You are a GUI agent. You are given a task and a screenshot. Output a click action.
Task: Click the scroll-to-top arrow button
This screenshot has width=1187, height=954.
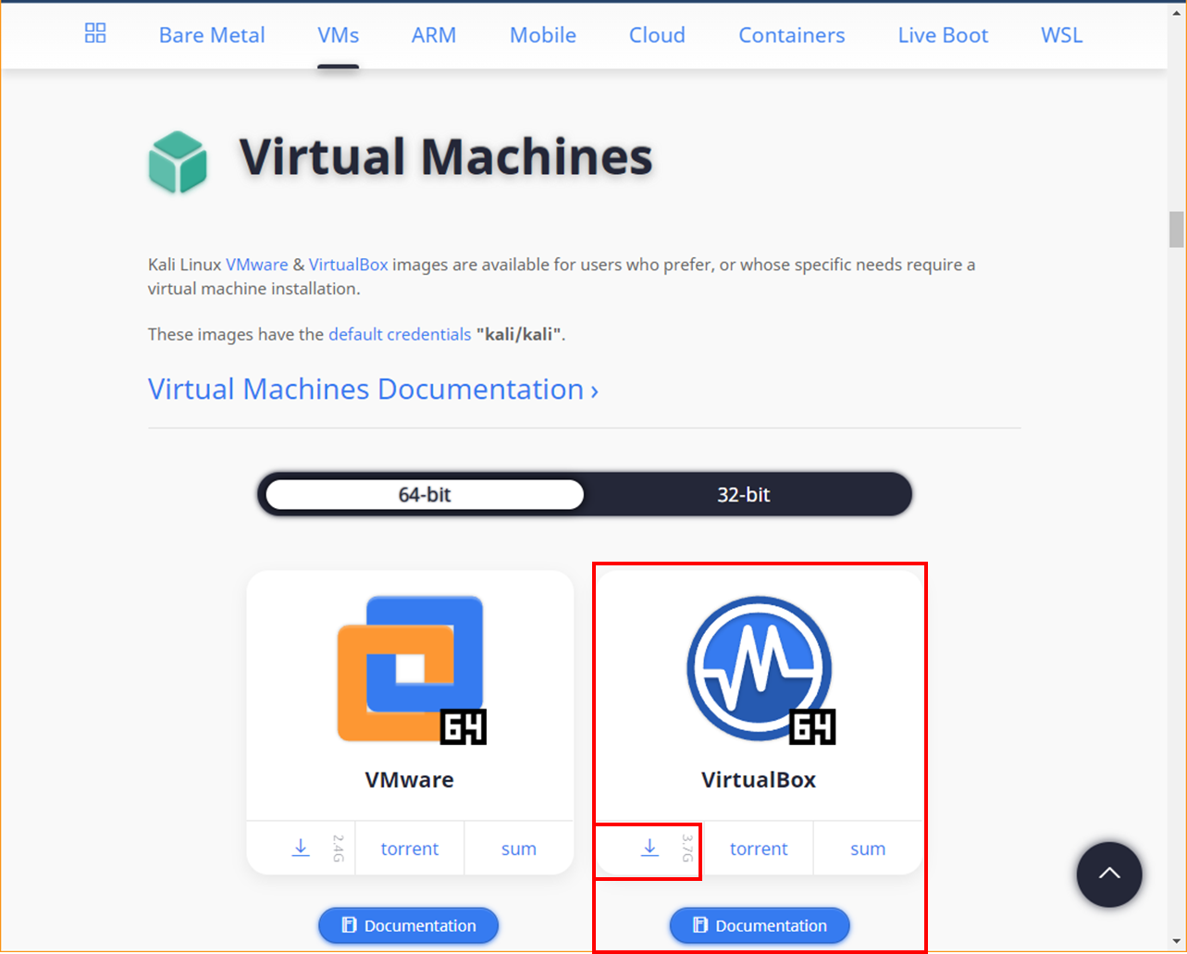coord(1108,873)
